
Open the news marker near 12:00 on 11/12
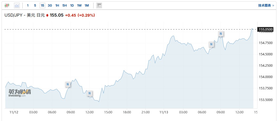click(x=90, y=93)
